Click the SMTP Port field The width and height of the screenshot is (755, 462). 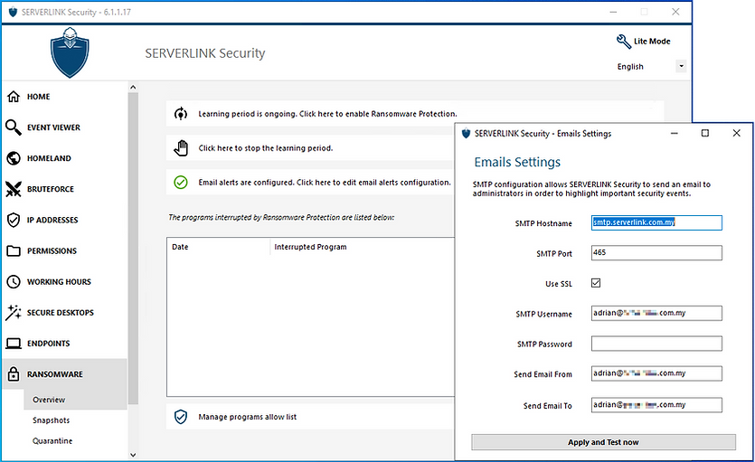(656, 252)
